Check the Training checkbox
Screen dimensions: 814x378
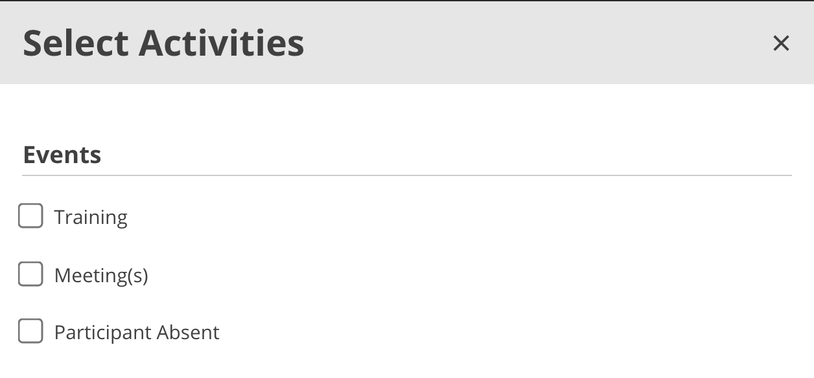(30, 216)
